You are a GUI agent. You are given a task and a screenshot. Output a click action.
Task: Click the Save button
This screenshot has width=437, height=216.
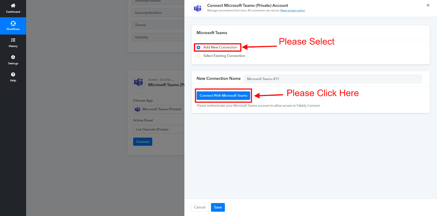click(218, 207)
